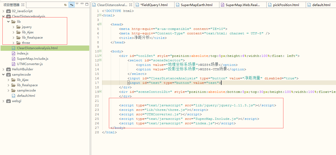Screen dimensions: 336x155
Task: Collapse the lib folder under ClearDistanceAnalysis
Action: click(8, 22)
